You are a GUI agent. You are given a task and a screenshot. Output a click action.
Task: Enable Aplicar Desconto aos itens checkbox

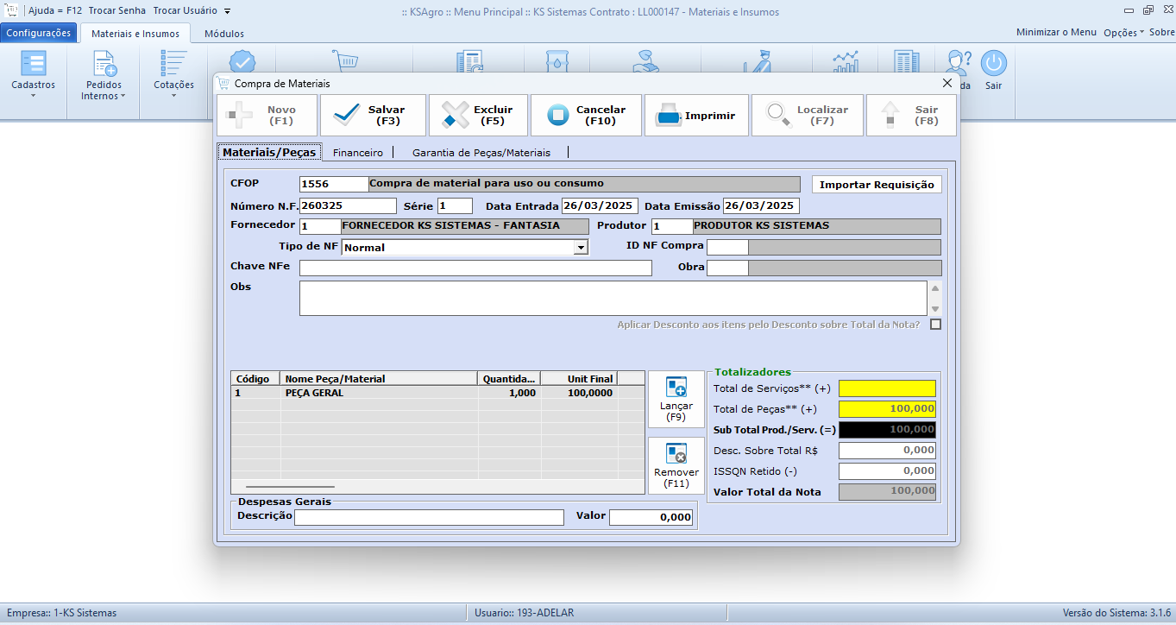[935, 325]
